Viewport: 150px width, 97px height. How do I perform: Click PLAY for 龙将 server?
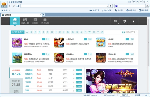79,86
